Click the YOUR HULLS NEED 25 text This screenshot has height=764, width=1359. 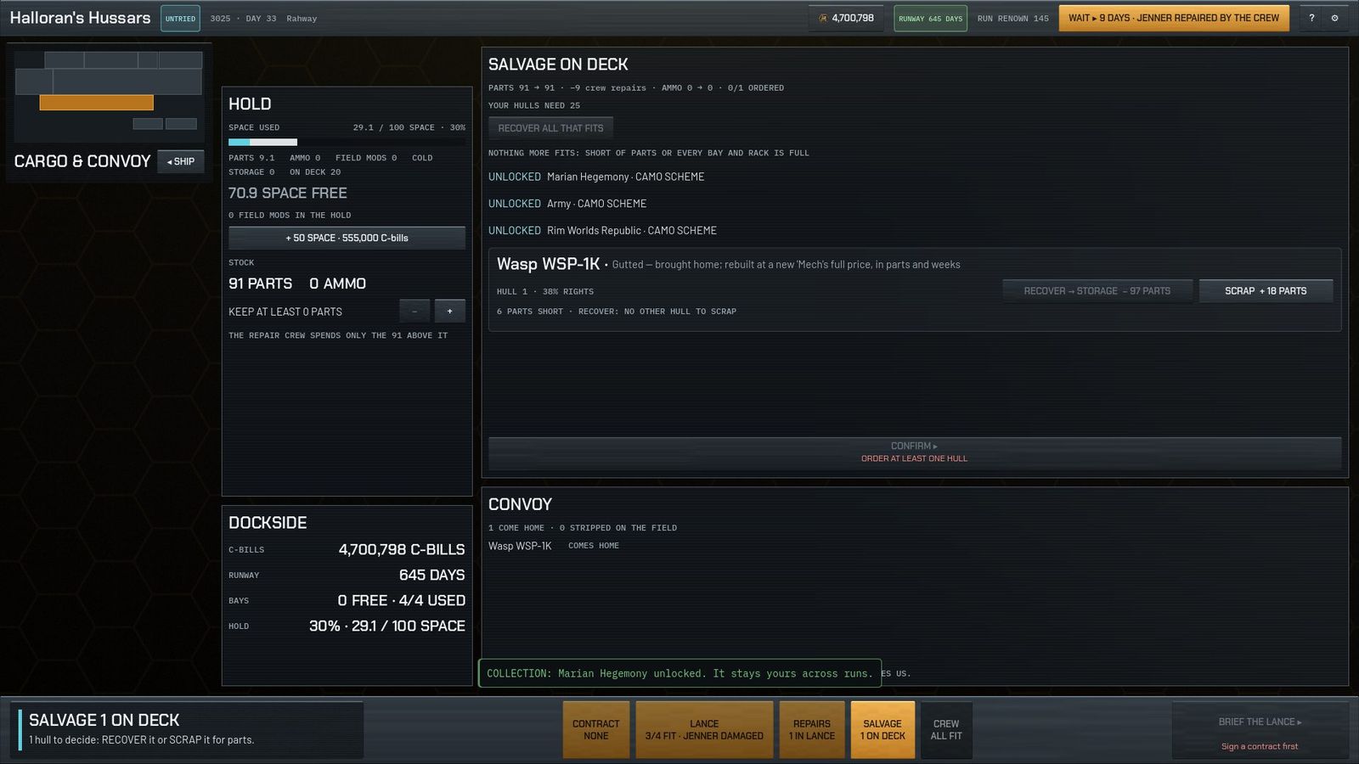(534, 106)
